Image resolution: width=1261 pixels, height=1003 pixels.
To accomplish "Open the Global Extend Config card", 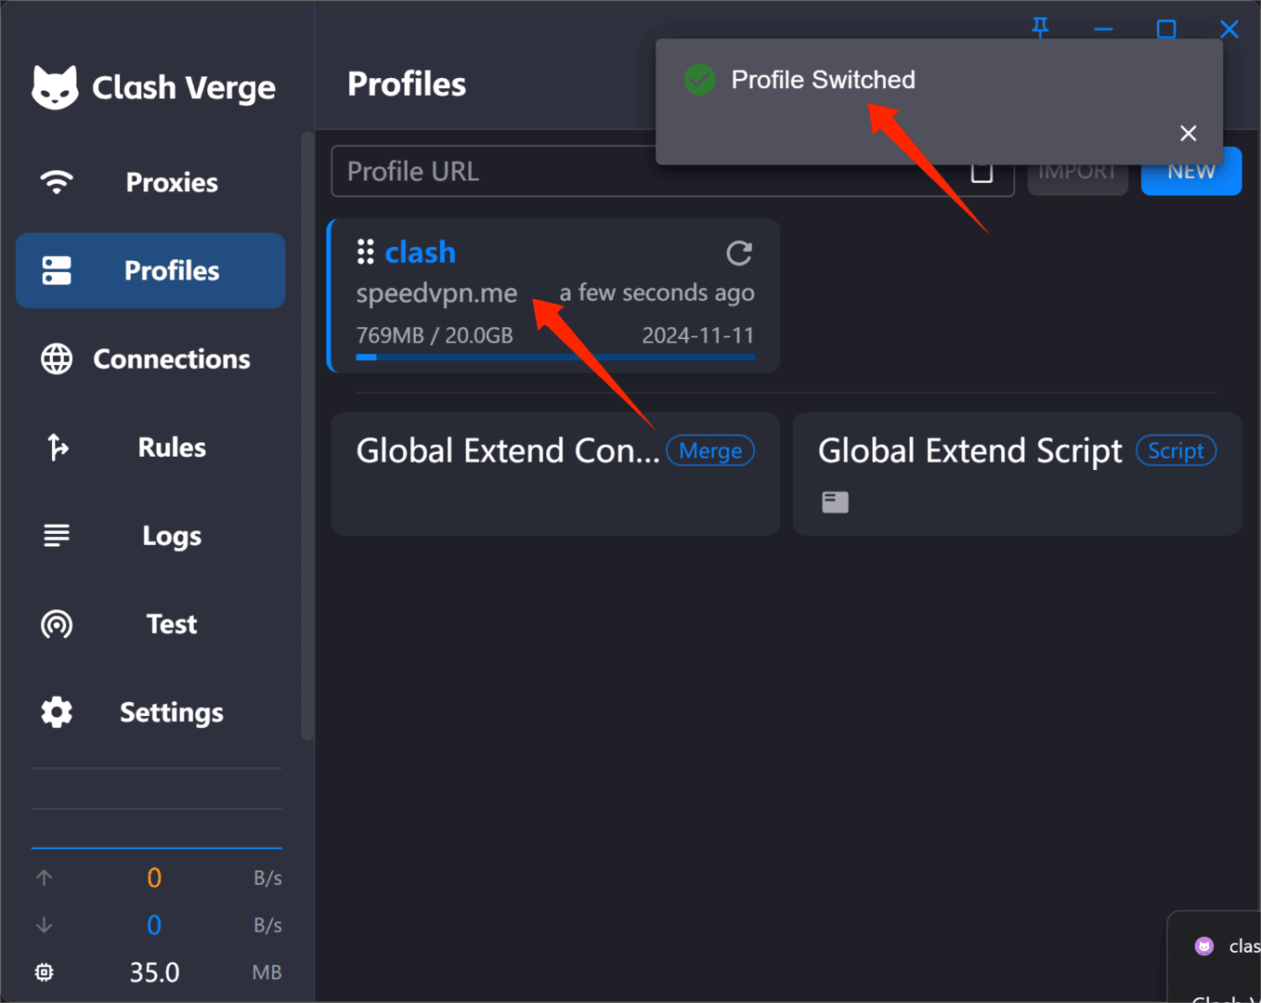I will coord(555,474).
